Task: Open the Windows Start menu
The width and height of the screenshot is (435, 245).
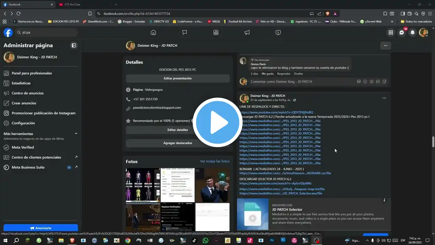Action: coord(6,240)
